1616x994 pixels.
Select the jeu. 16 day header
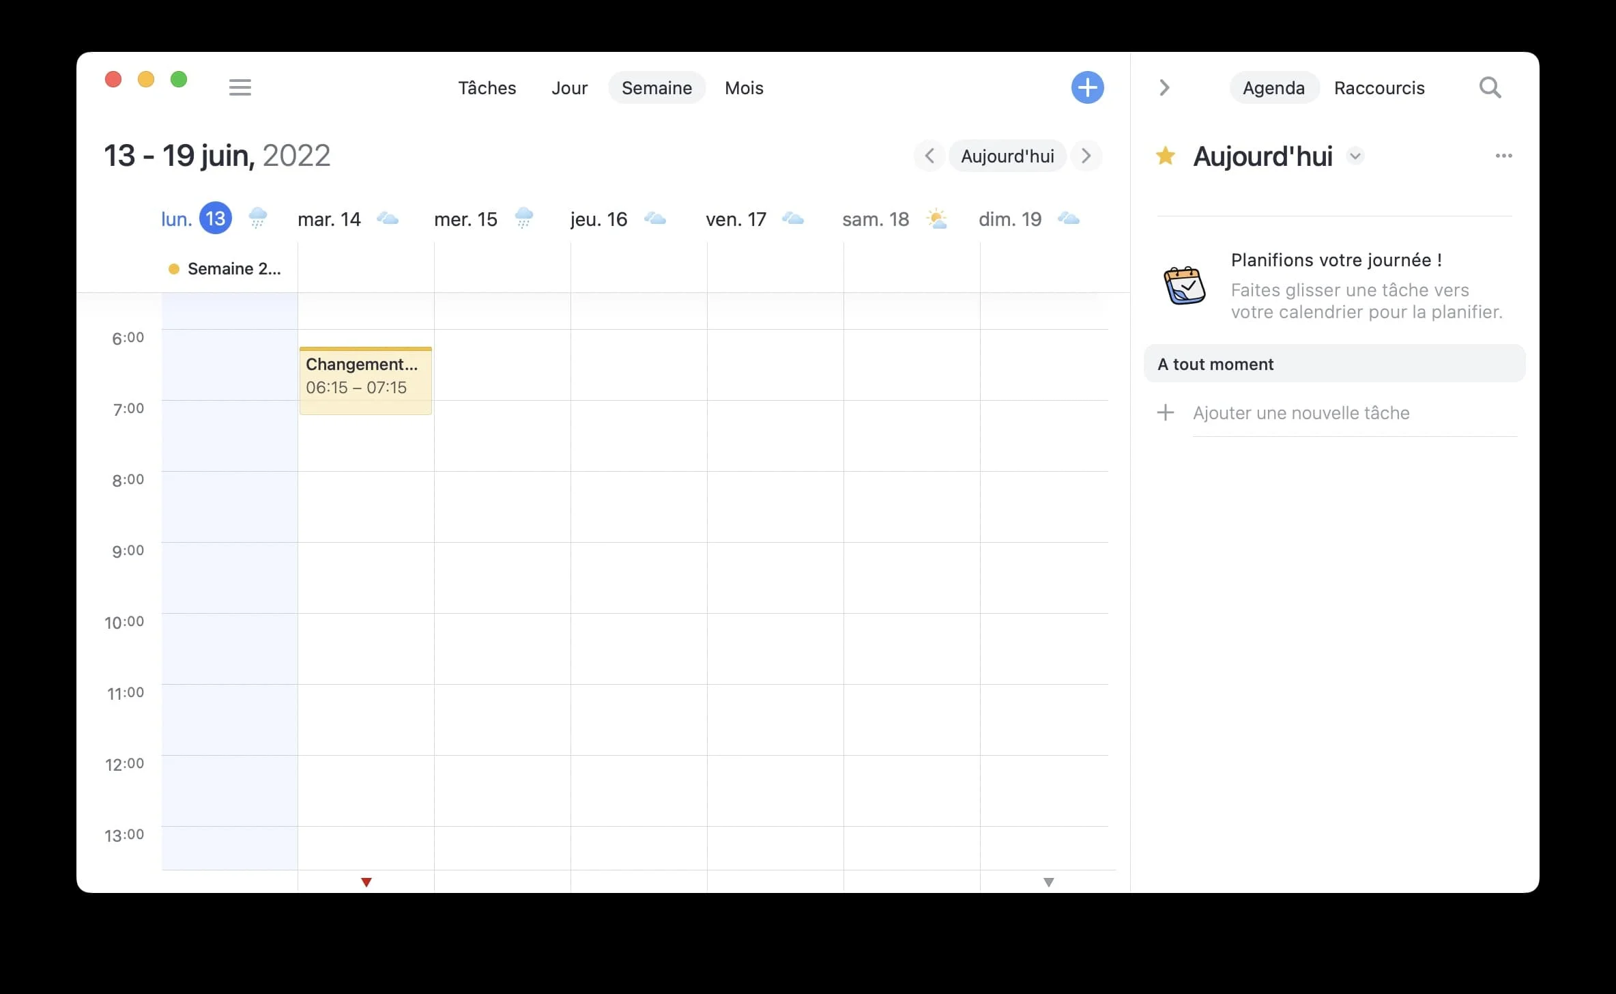pos(598,219)
